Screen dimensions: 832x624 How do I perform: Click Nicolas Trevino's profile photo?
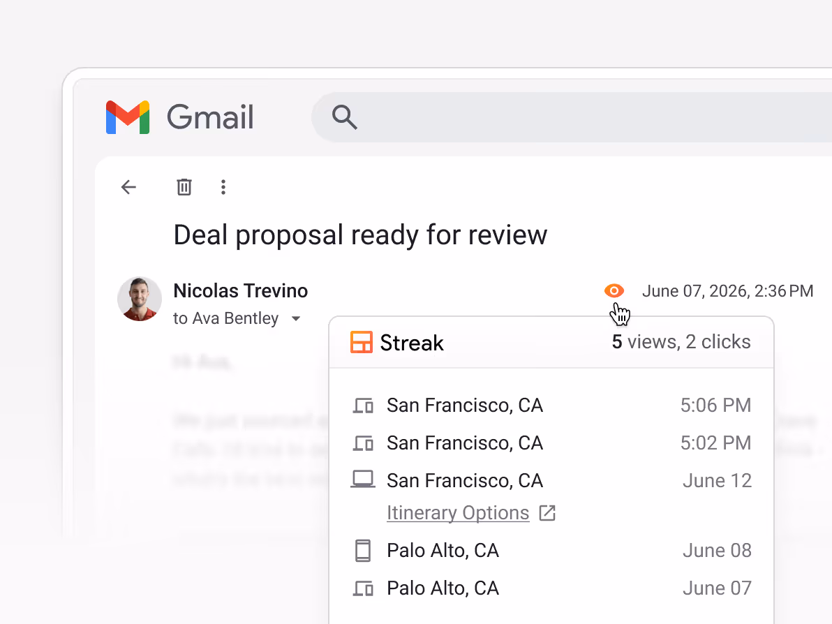coord(140,299)
